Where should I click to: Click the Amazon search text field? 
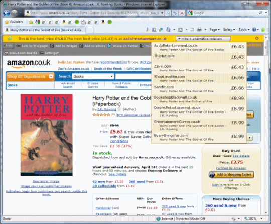[x=133, y=76]
